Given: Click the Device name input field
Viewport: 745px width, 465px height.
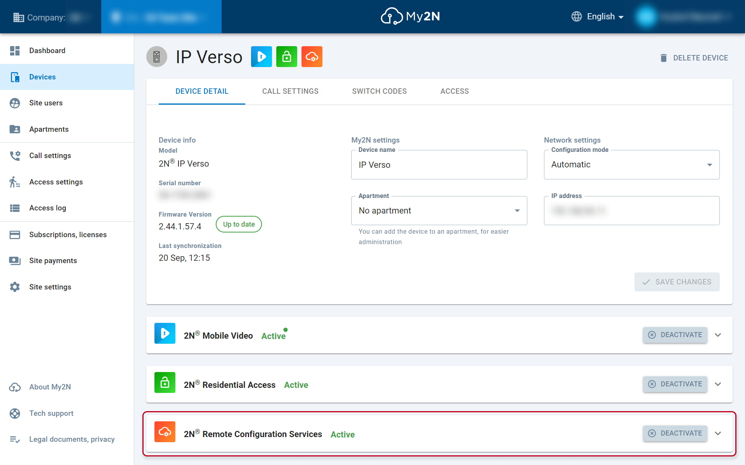Looking at the screenshot, I should 439,165.
